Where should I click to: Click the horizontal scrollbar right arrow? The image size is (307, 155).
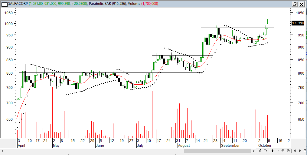tap(254, 151)
